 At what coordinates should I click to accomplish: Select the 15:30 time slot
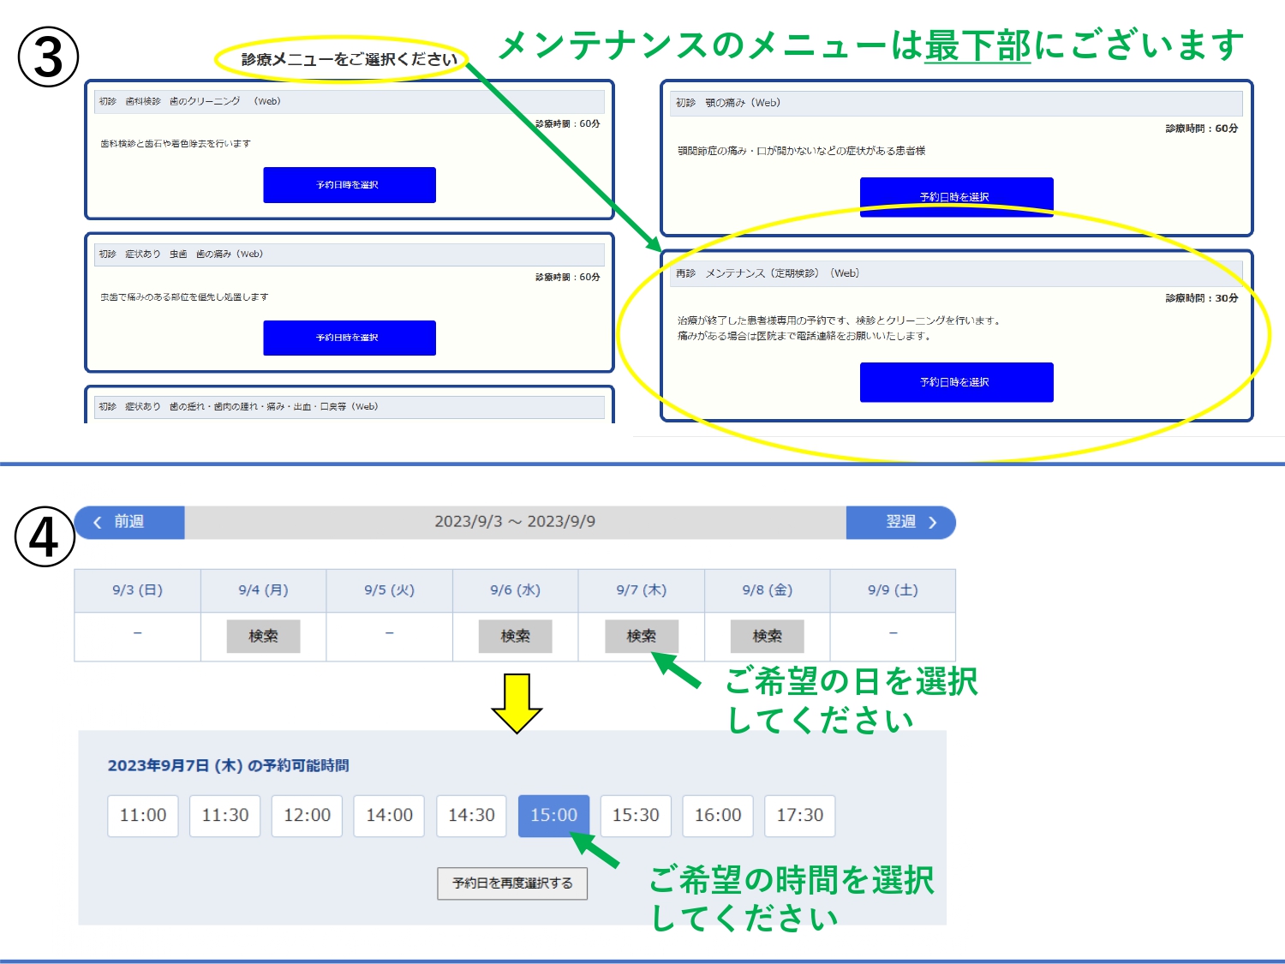pos(636,815)
